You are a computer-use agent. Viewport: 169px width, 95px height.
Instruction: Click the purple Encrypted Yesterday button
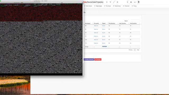coord(89,59)
